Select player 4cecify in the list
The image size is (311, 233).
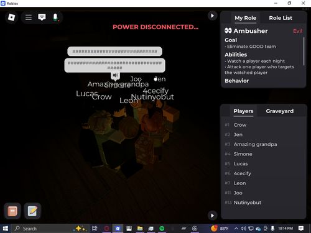click(263, 173)
